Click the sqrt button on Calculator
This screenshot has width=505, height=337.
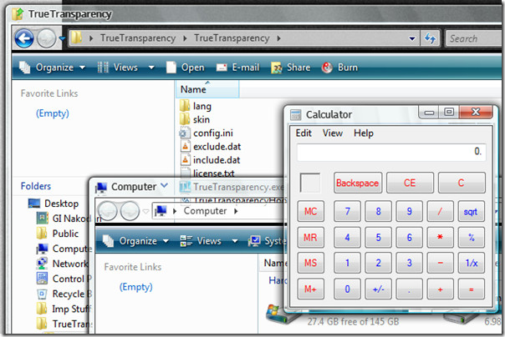471,211
